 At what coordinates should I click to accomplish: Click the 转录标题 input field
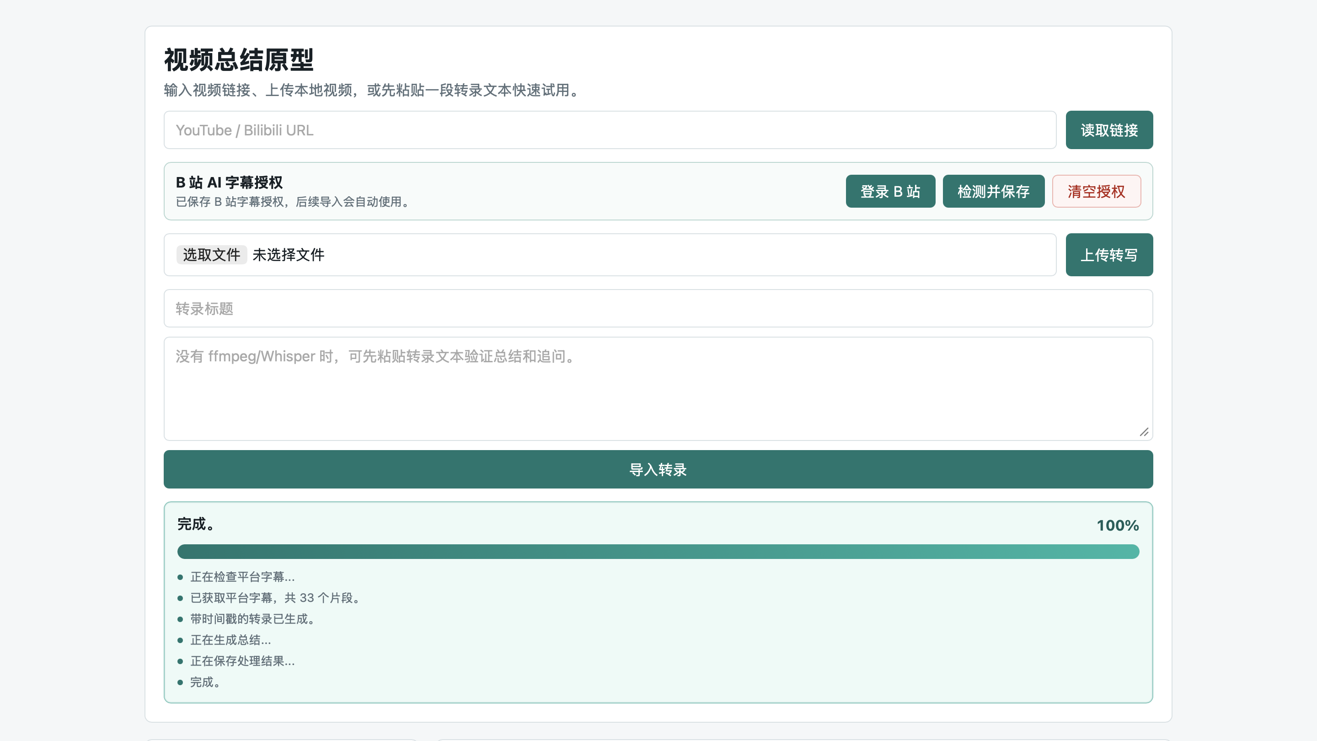(658, 308)
